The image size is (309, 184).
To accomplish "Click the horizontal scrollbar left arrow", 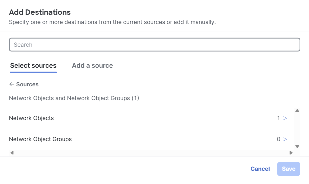I will coord(12,153).
